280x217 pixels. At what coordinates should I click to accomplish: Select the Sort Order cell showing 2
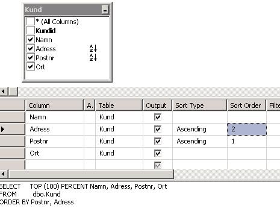tap(247, 129)
